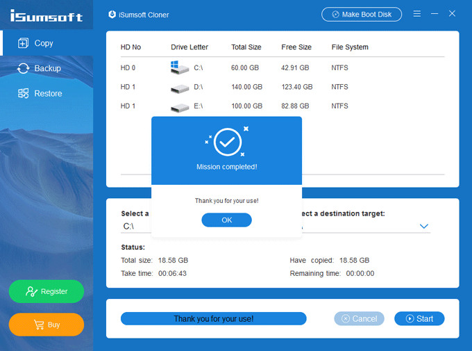The height and width of the screenshot is (351, 472).
Task: Click the Copy icon in sidebar
Action: coord(23,43)
